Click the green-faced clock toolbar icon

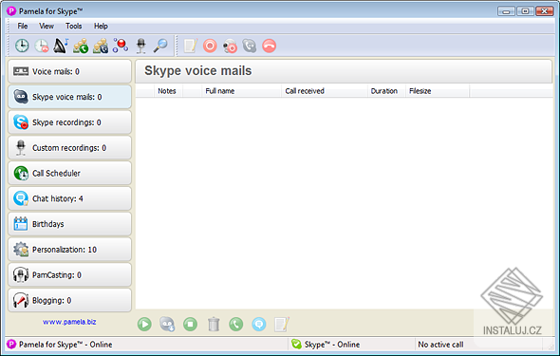[x=22, y=46]
